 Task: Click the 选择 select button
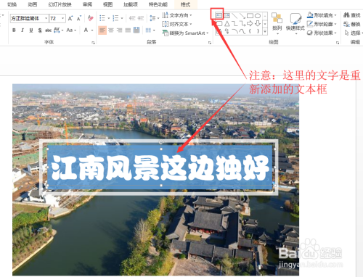click(353, 33)
